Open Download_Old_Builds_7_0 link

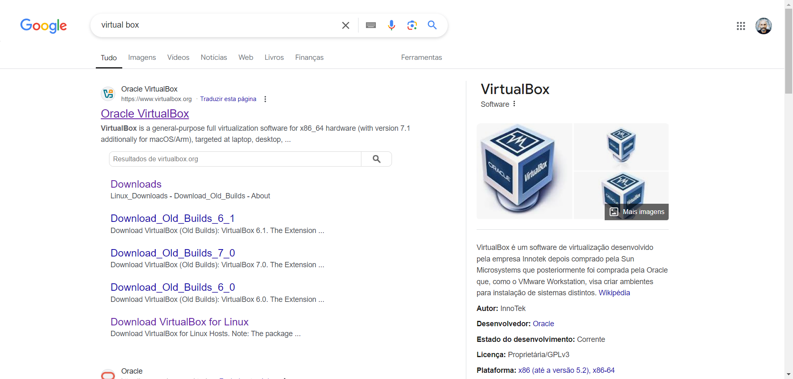[x=173, y=253]
